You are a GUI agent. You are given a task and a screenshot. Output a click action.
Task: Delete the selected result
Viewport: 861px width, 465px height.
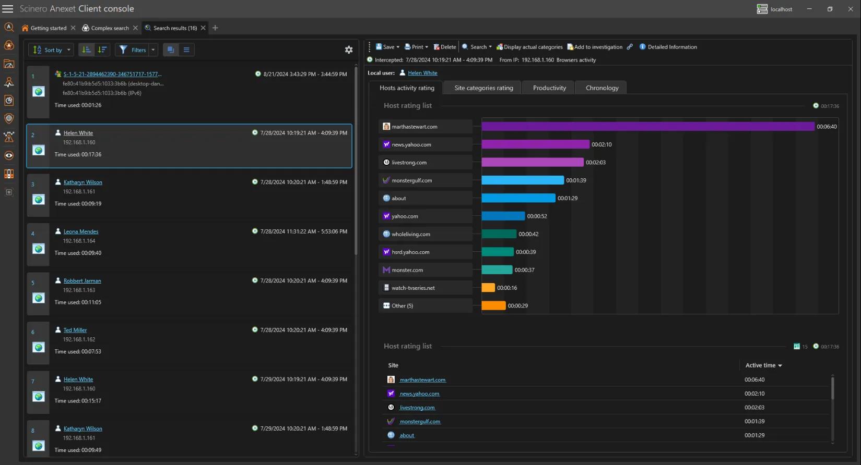pyautogui.click(x=444, y=47)
